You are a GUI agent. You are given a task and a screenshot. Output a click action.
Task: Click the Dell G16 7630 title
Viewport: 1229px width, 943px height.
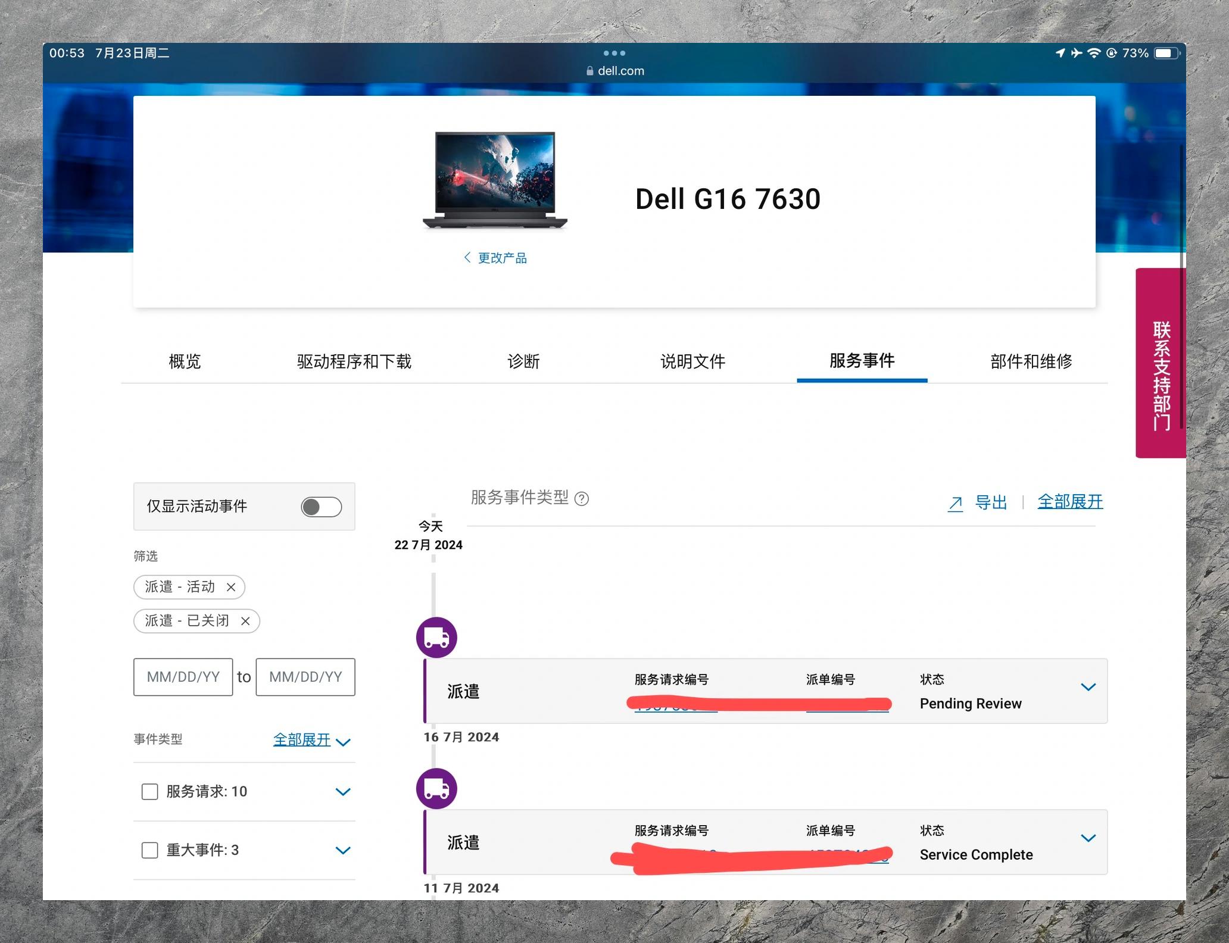tap(728, 199)
